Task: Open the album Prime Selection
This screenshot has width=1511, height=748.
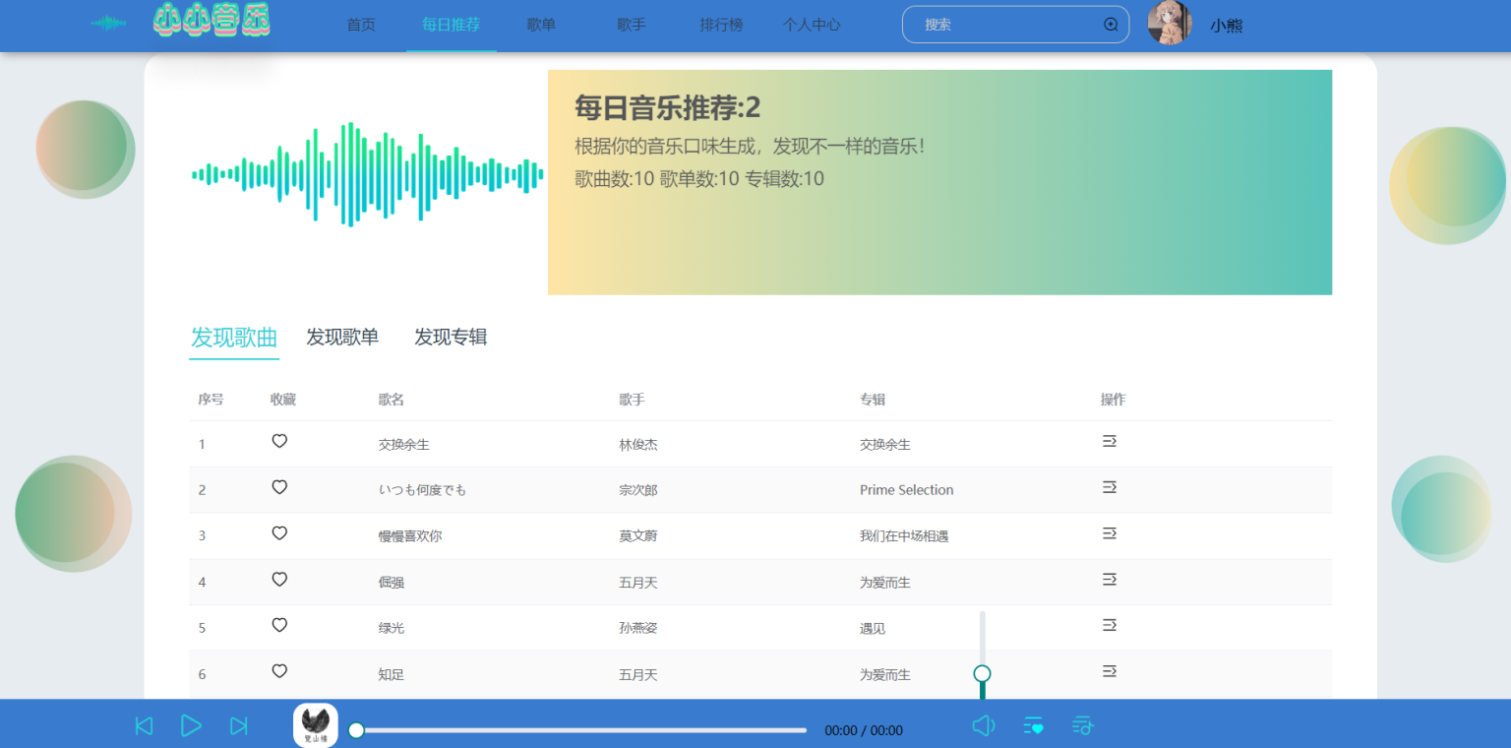Action: click(906, 490)
